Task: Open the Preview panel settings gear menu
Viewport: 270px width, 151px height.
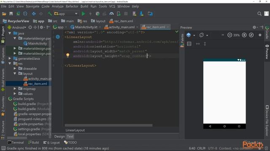Action: click(255, 27)
